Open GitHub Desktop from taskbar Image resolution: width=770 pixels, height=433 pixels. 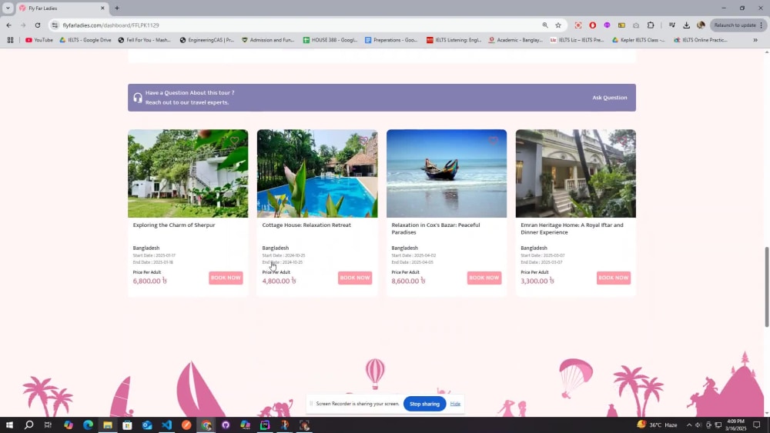point(226,425)
